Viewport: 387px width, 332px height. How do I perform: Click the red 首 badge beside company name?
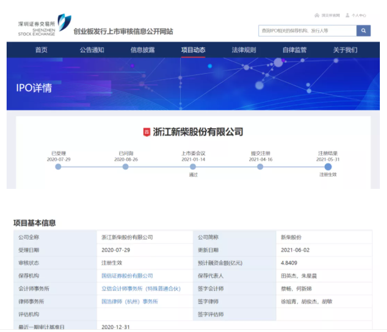click(x=147, y=132)
